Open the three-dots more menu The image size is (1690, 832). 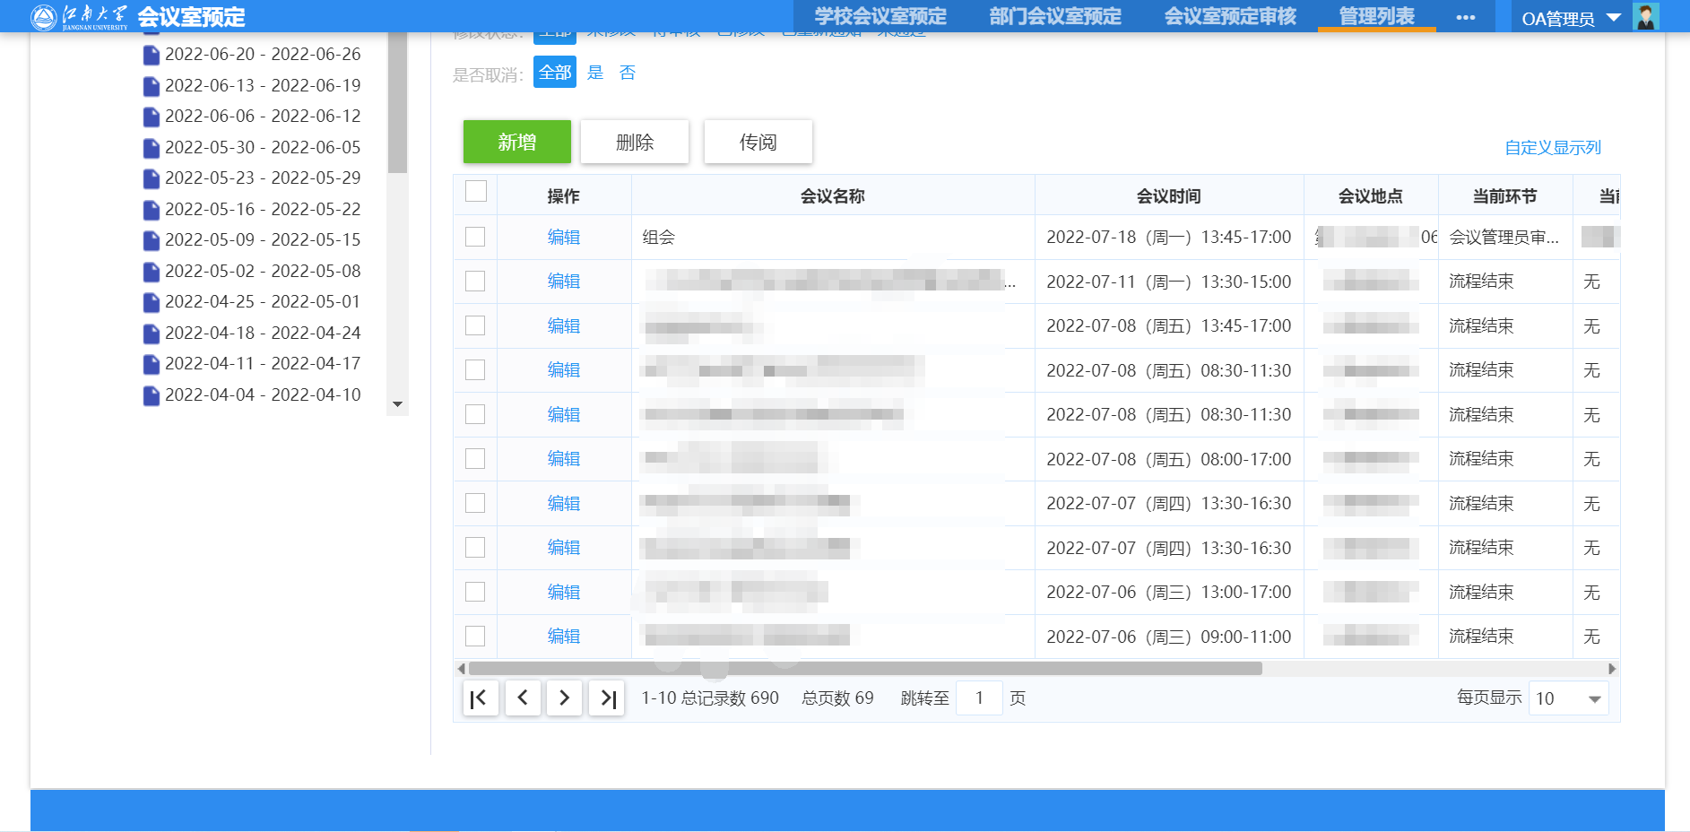pos(1466,18)
